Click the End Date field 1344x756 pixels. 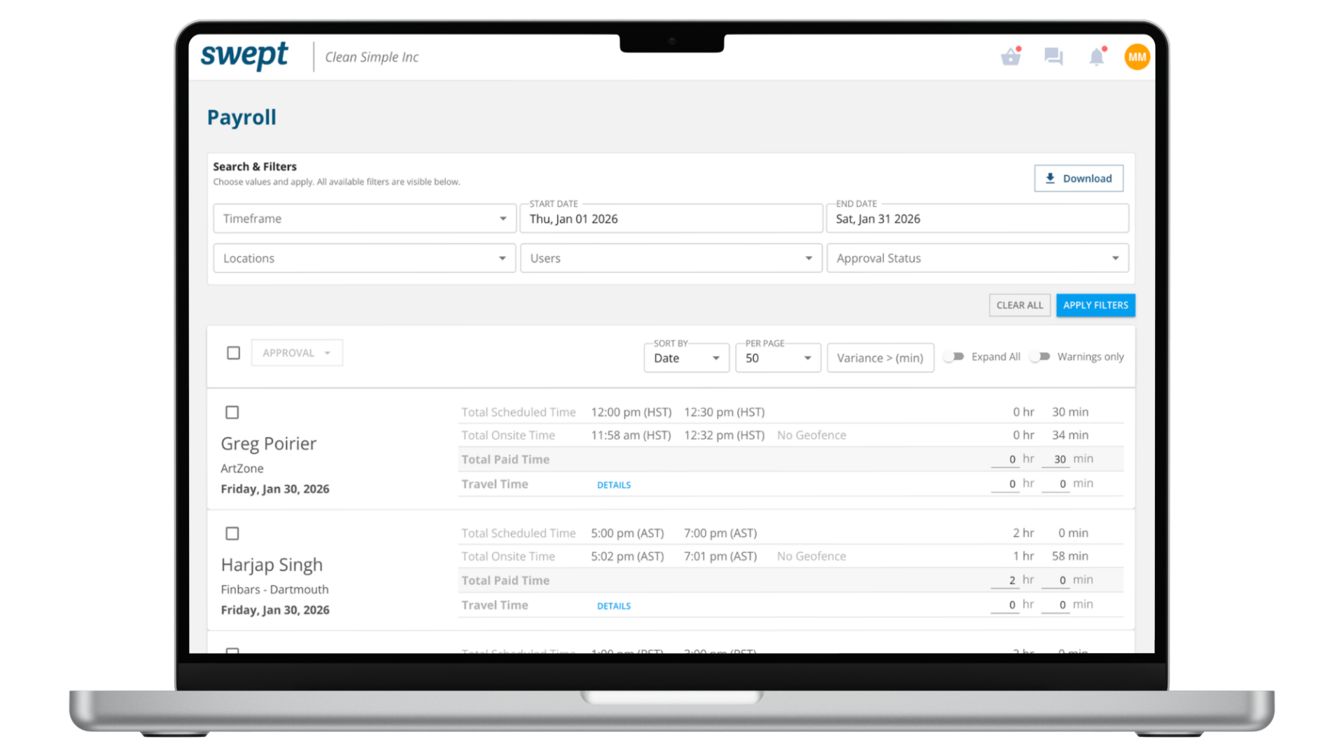[x=978, y=218]
